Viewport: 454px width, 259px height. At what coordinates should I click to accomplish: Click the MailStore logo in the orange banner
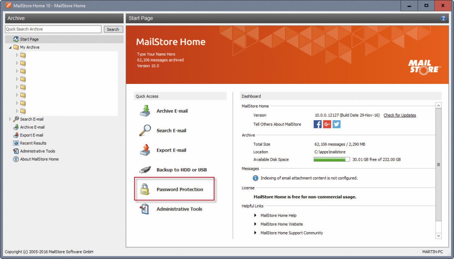tap(424, 67)
